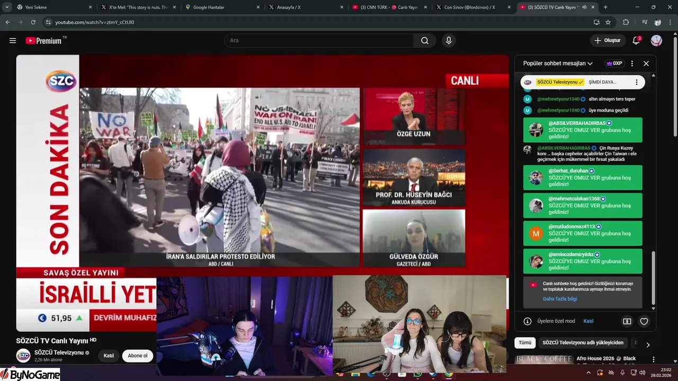
Task: Open pinned SÖZCÜ Televizyonu ŞİMDİ DAYA message
Action: (583, 82)
